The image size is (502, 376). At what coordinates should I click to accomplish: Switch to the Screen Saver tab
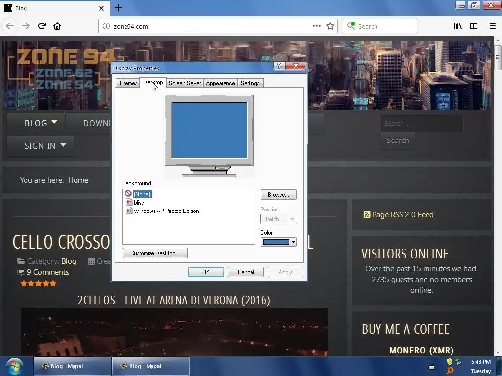click(184, 83)
